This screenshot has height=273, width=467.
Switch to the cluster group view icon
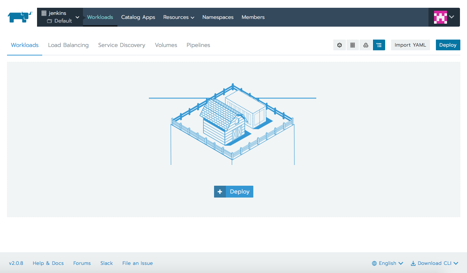click(366, 45)
